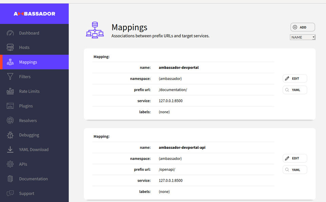Click the plus circle icon on ADD
This screenshot has height=202, width=326.
click(x=295, y=27)
